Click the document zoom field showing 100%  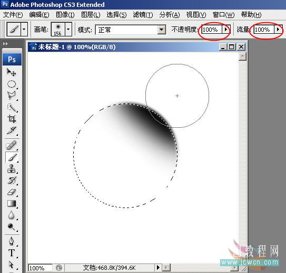(x=40, y=268)
